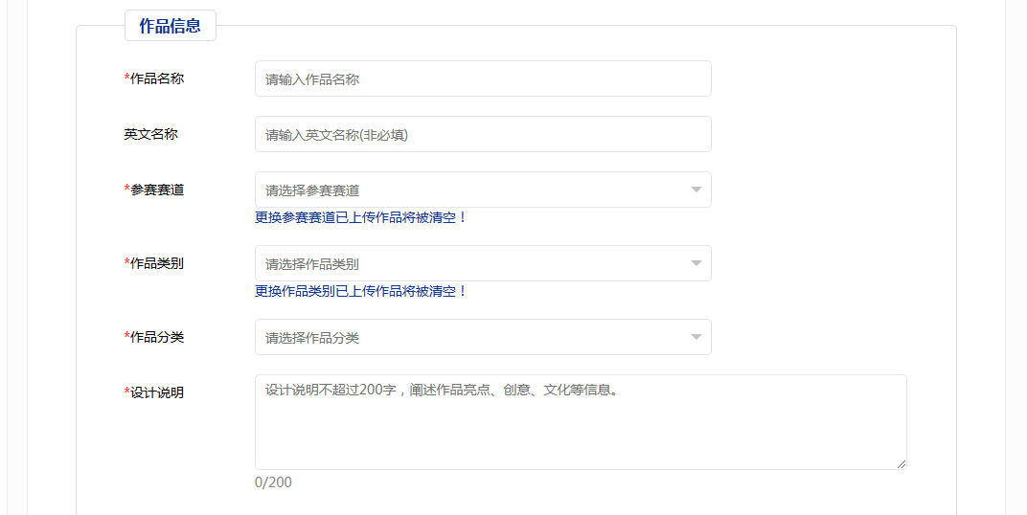Click the 作品名称 field label

pyautogui.click(x=156, y=78)
